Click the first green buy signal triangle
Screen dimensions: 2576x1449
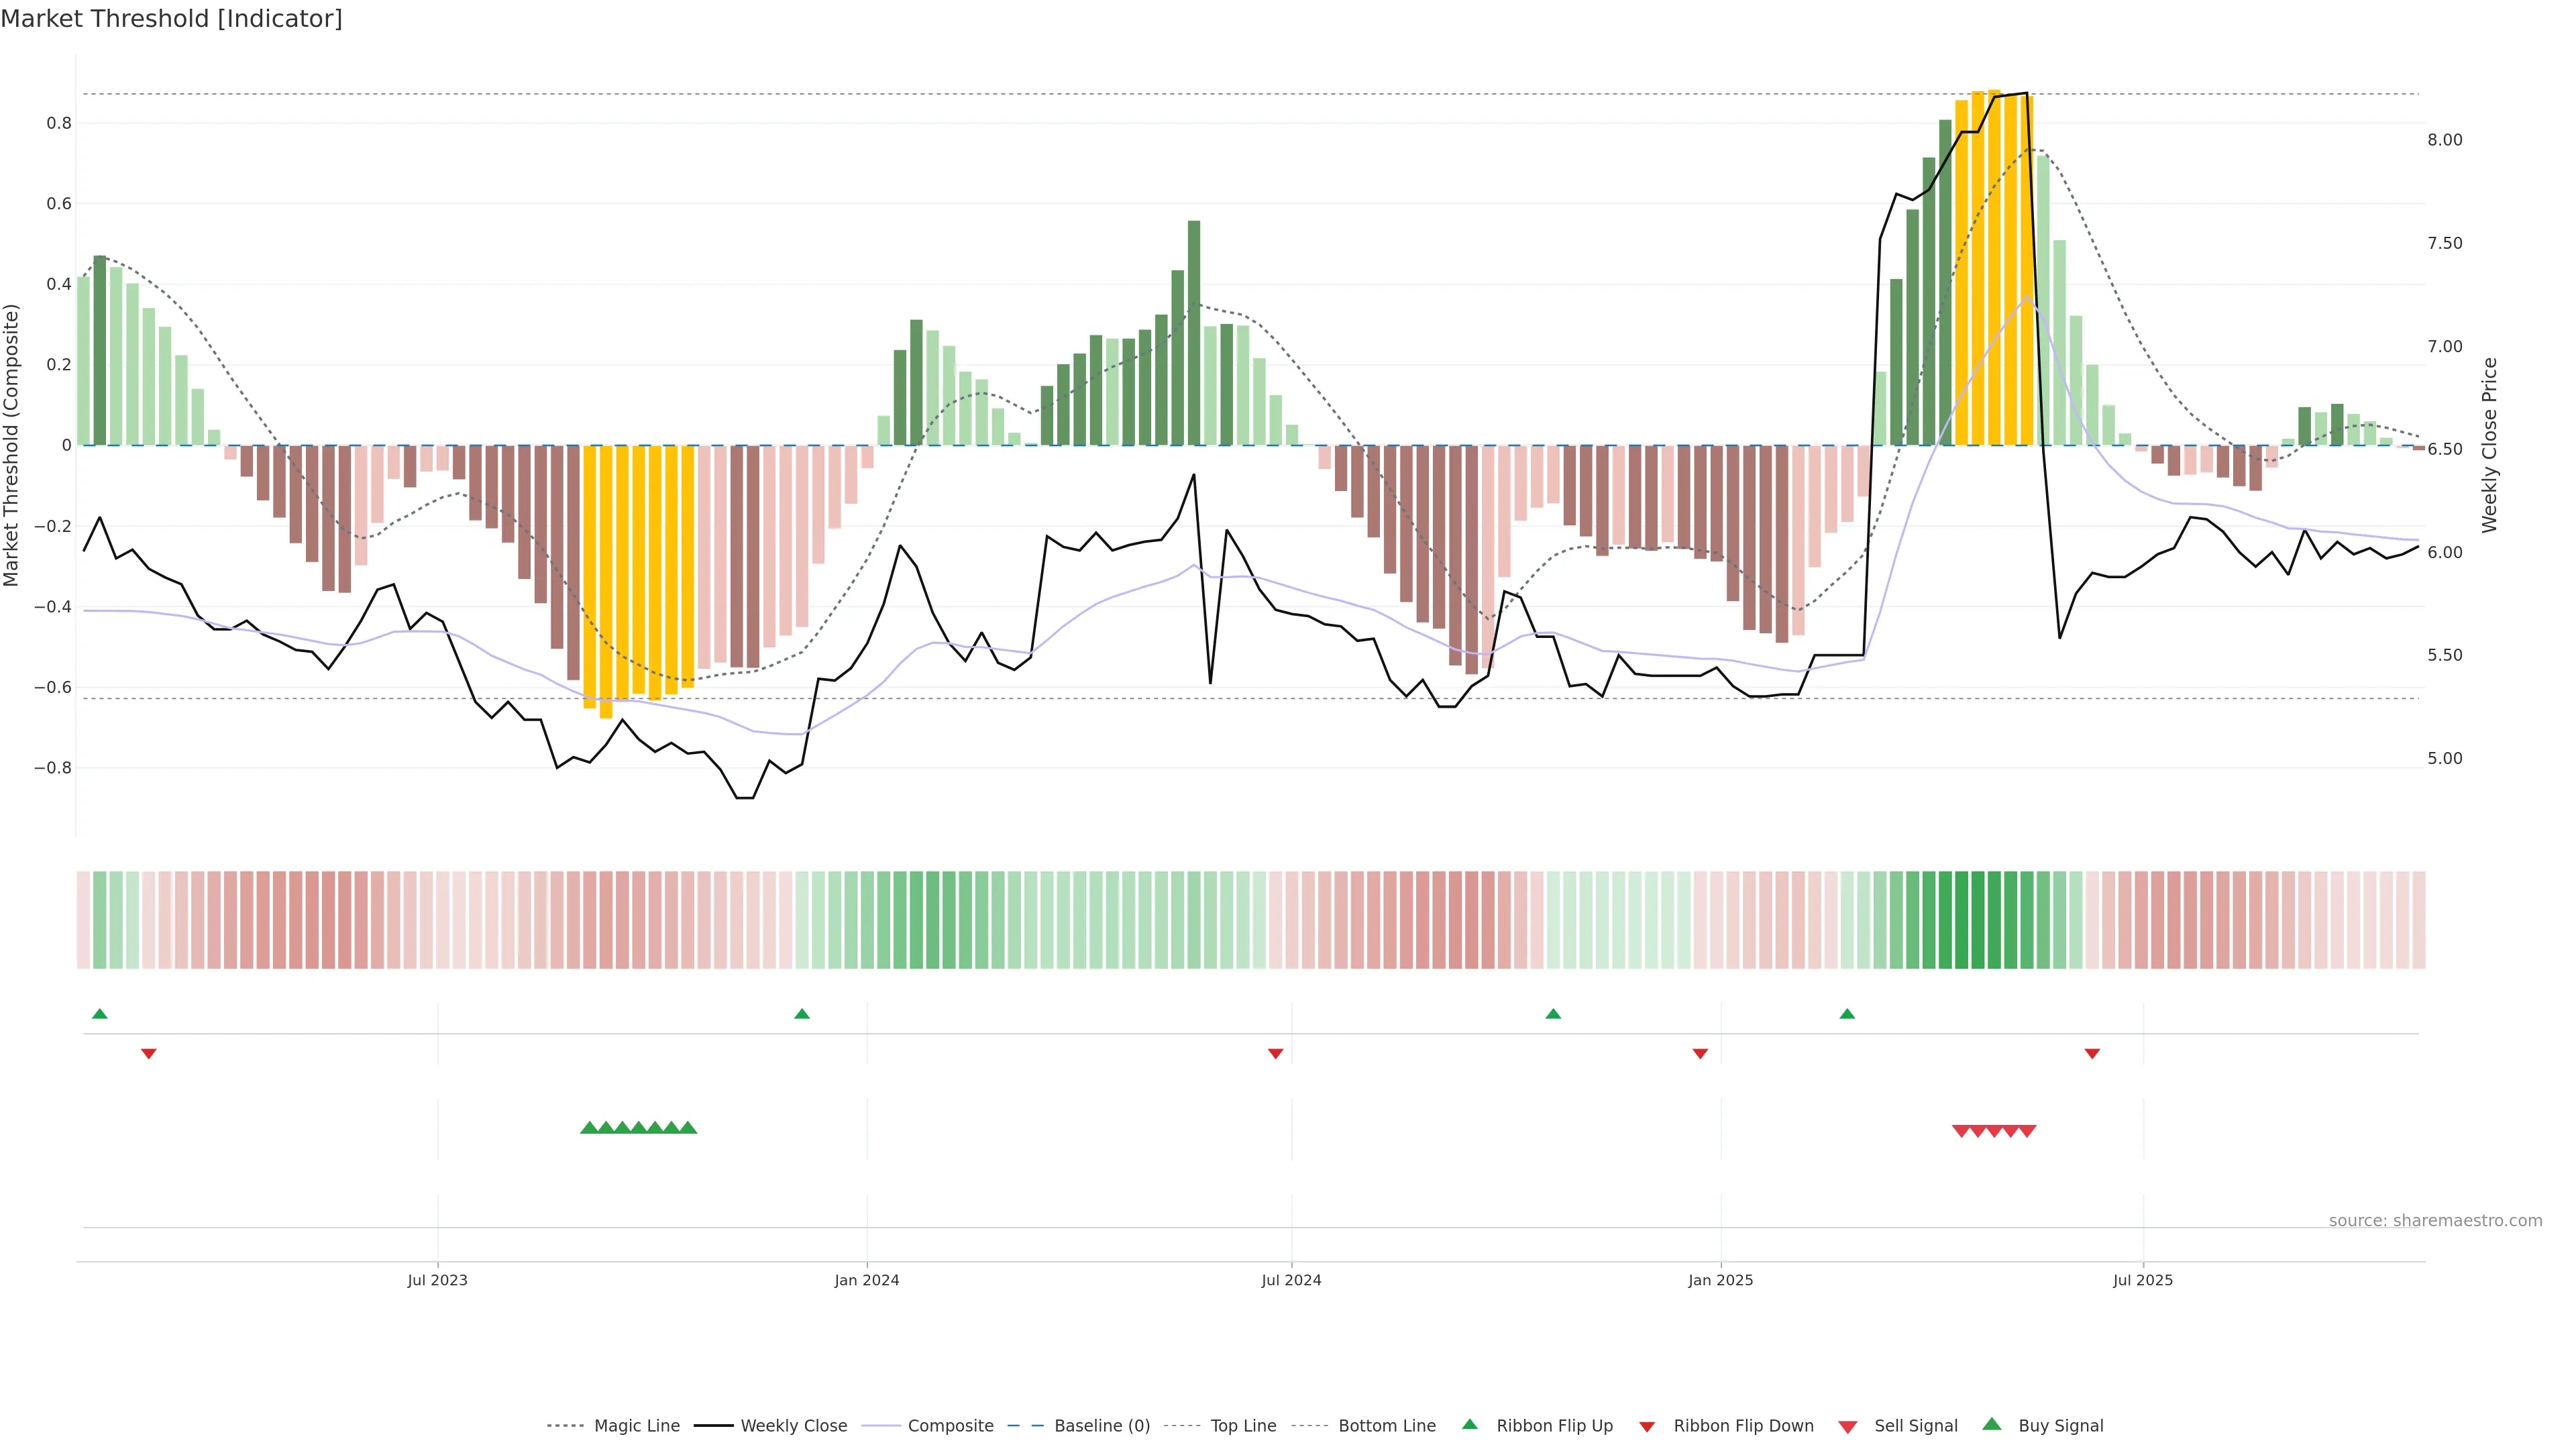589,1128
